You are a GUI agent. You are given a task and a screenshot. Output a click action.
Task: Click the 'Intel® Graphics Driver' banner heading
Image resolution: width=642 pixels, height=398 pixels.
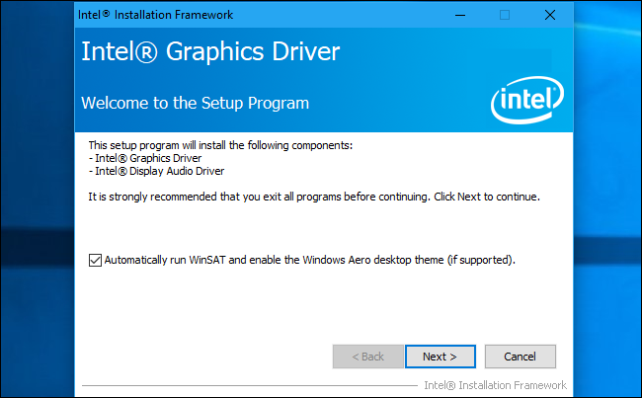tap(211, 52)
